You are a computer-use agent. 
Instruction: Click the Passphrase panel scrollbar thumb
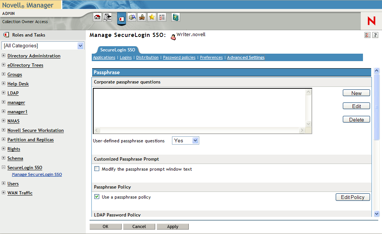377,107
